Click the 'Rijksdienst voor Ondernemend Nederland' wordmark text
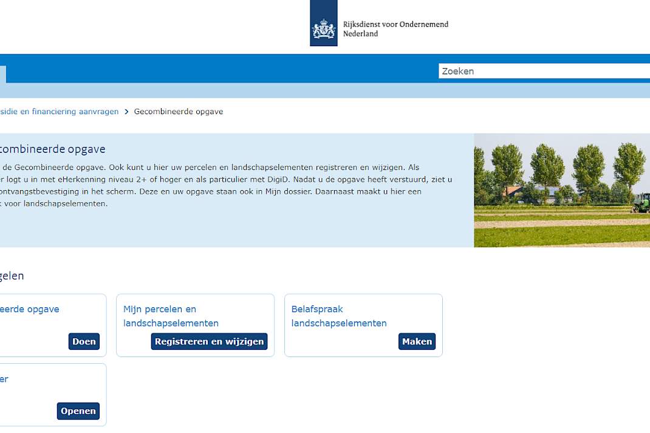Image resolution: width=650 pixels, height=433 pixels. pyautogui.click(x=395, y=29)
